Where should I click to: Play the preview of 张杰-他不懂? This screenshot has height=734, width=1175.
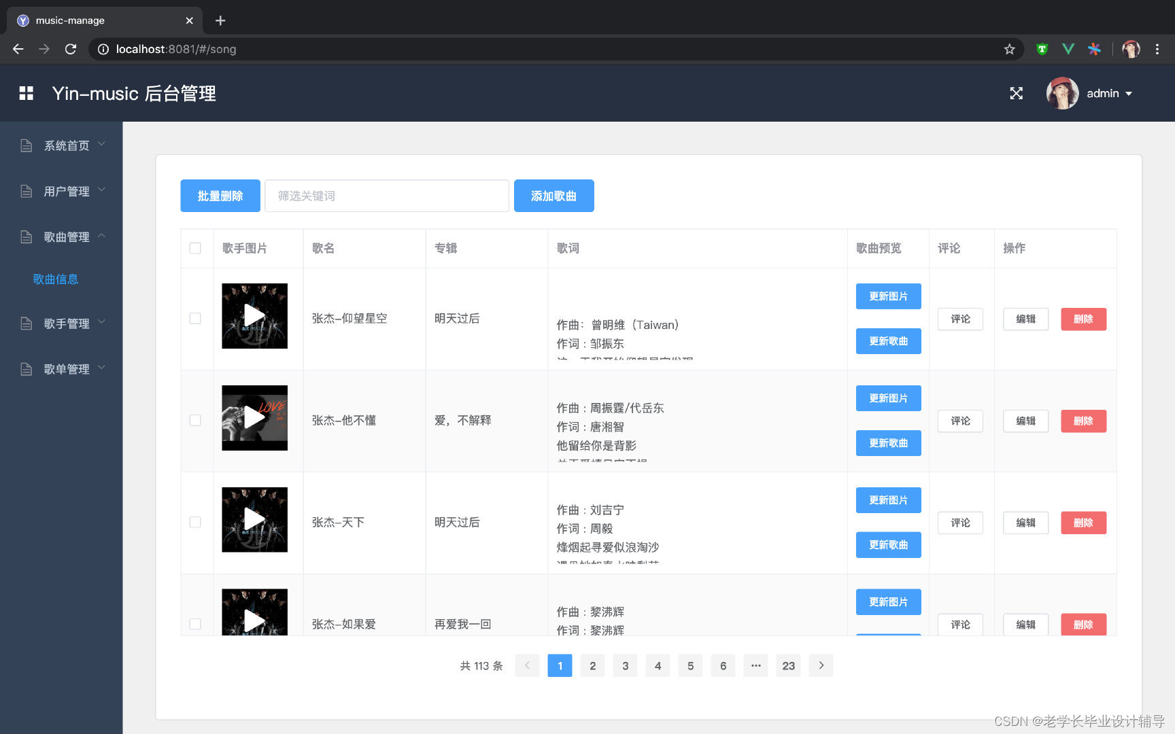pos(254,417)
